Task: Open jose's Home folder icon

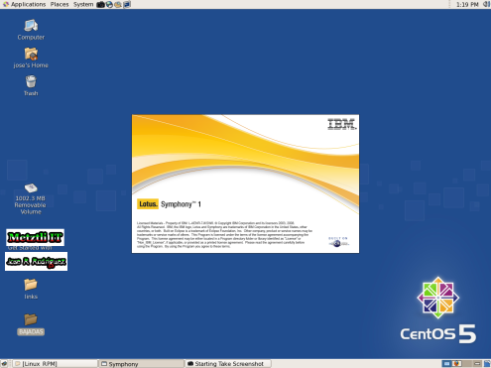Action: [31, 58]
